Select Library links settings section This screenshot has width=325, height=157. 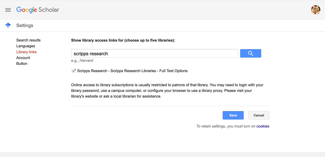26,52
